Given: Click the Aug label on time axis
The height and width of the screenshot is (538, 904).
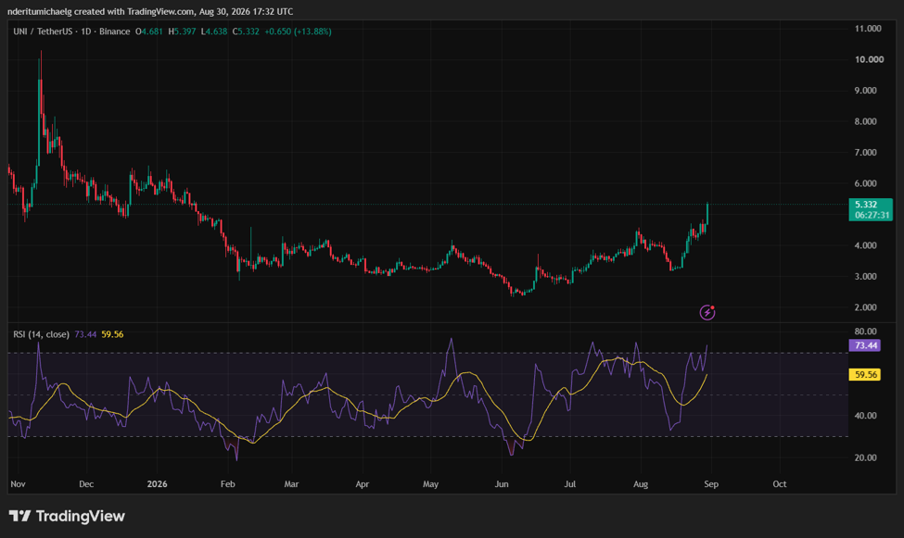Looking at the screenshot, I should point(641,484).
